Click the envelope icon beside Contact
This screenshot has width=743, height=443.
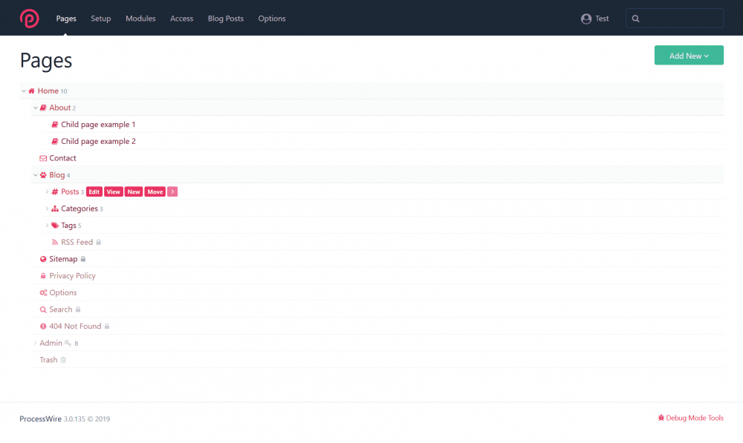[x=43, y=158]
